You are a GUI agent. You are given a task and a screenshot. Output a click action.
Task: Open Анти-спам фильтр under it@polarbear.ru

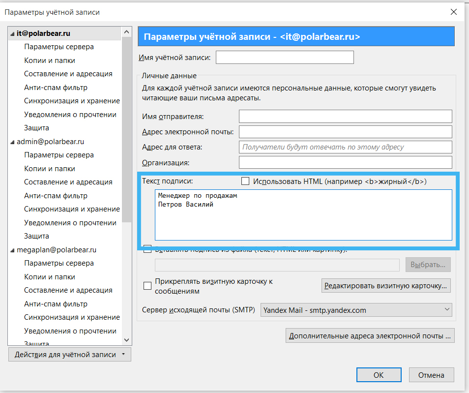click(56, 88)
